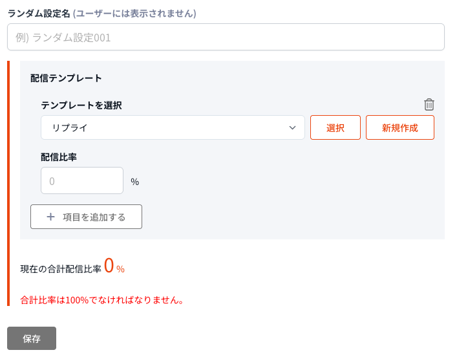
Task: Click the % sign beside ratio input
Action: [135, 182]
